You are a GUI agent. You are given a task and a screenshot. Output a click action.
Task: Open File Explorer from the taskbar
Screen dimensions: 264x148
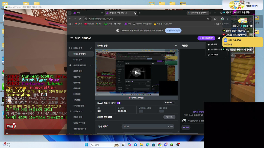point(142,145)
